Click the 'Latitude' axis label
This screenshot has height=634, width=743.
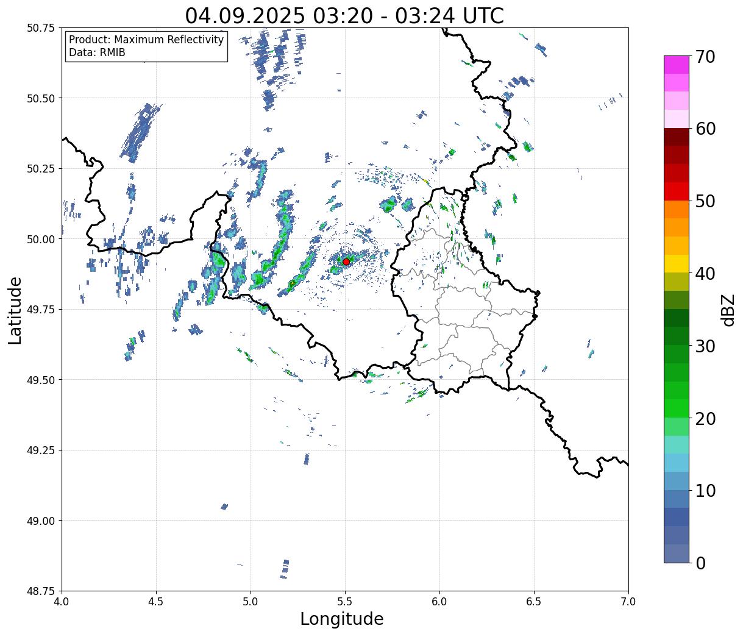15,310
